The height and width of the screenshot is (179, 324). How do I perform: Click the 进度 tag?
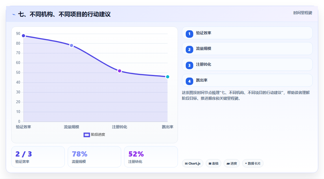pos(232,163)
